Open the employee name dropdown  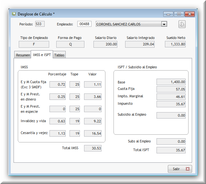click(x=164, y=24)
